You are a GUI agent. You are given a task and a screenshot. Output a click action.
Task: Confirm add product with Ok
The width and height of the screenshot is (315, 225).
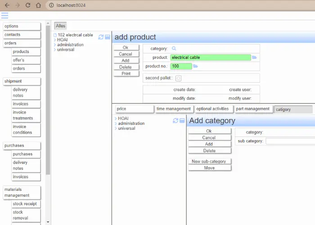tap(126, 48)
